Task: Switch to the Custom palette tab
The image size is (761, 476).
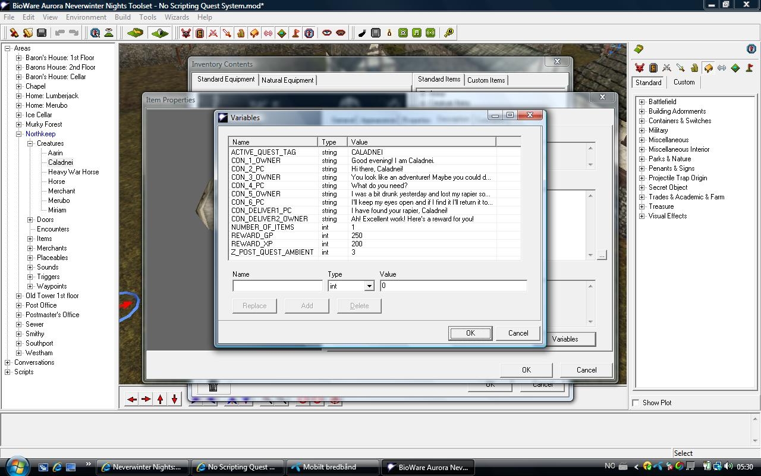Action: [684, 82]
